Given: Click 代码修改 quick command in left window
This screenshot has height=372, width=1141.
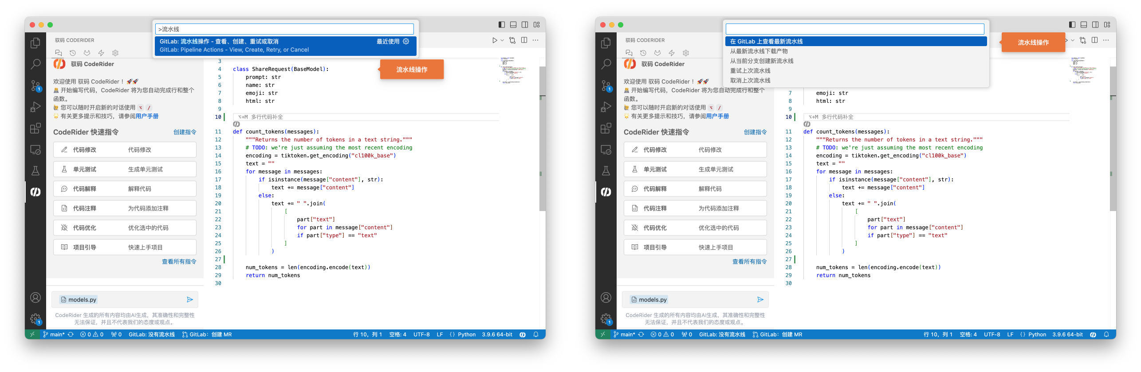Looking at the screenshot, I should tap(125, 150).
